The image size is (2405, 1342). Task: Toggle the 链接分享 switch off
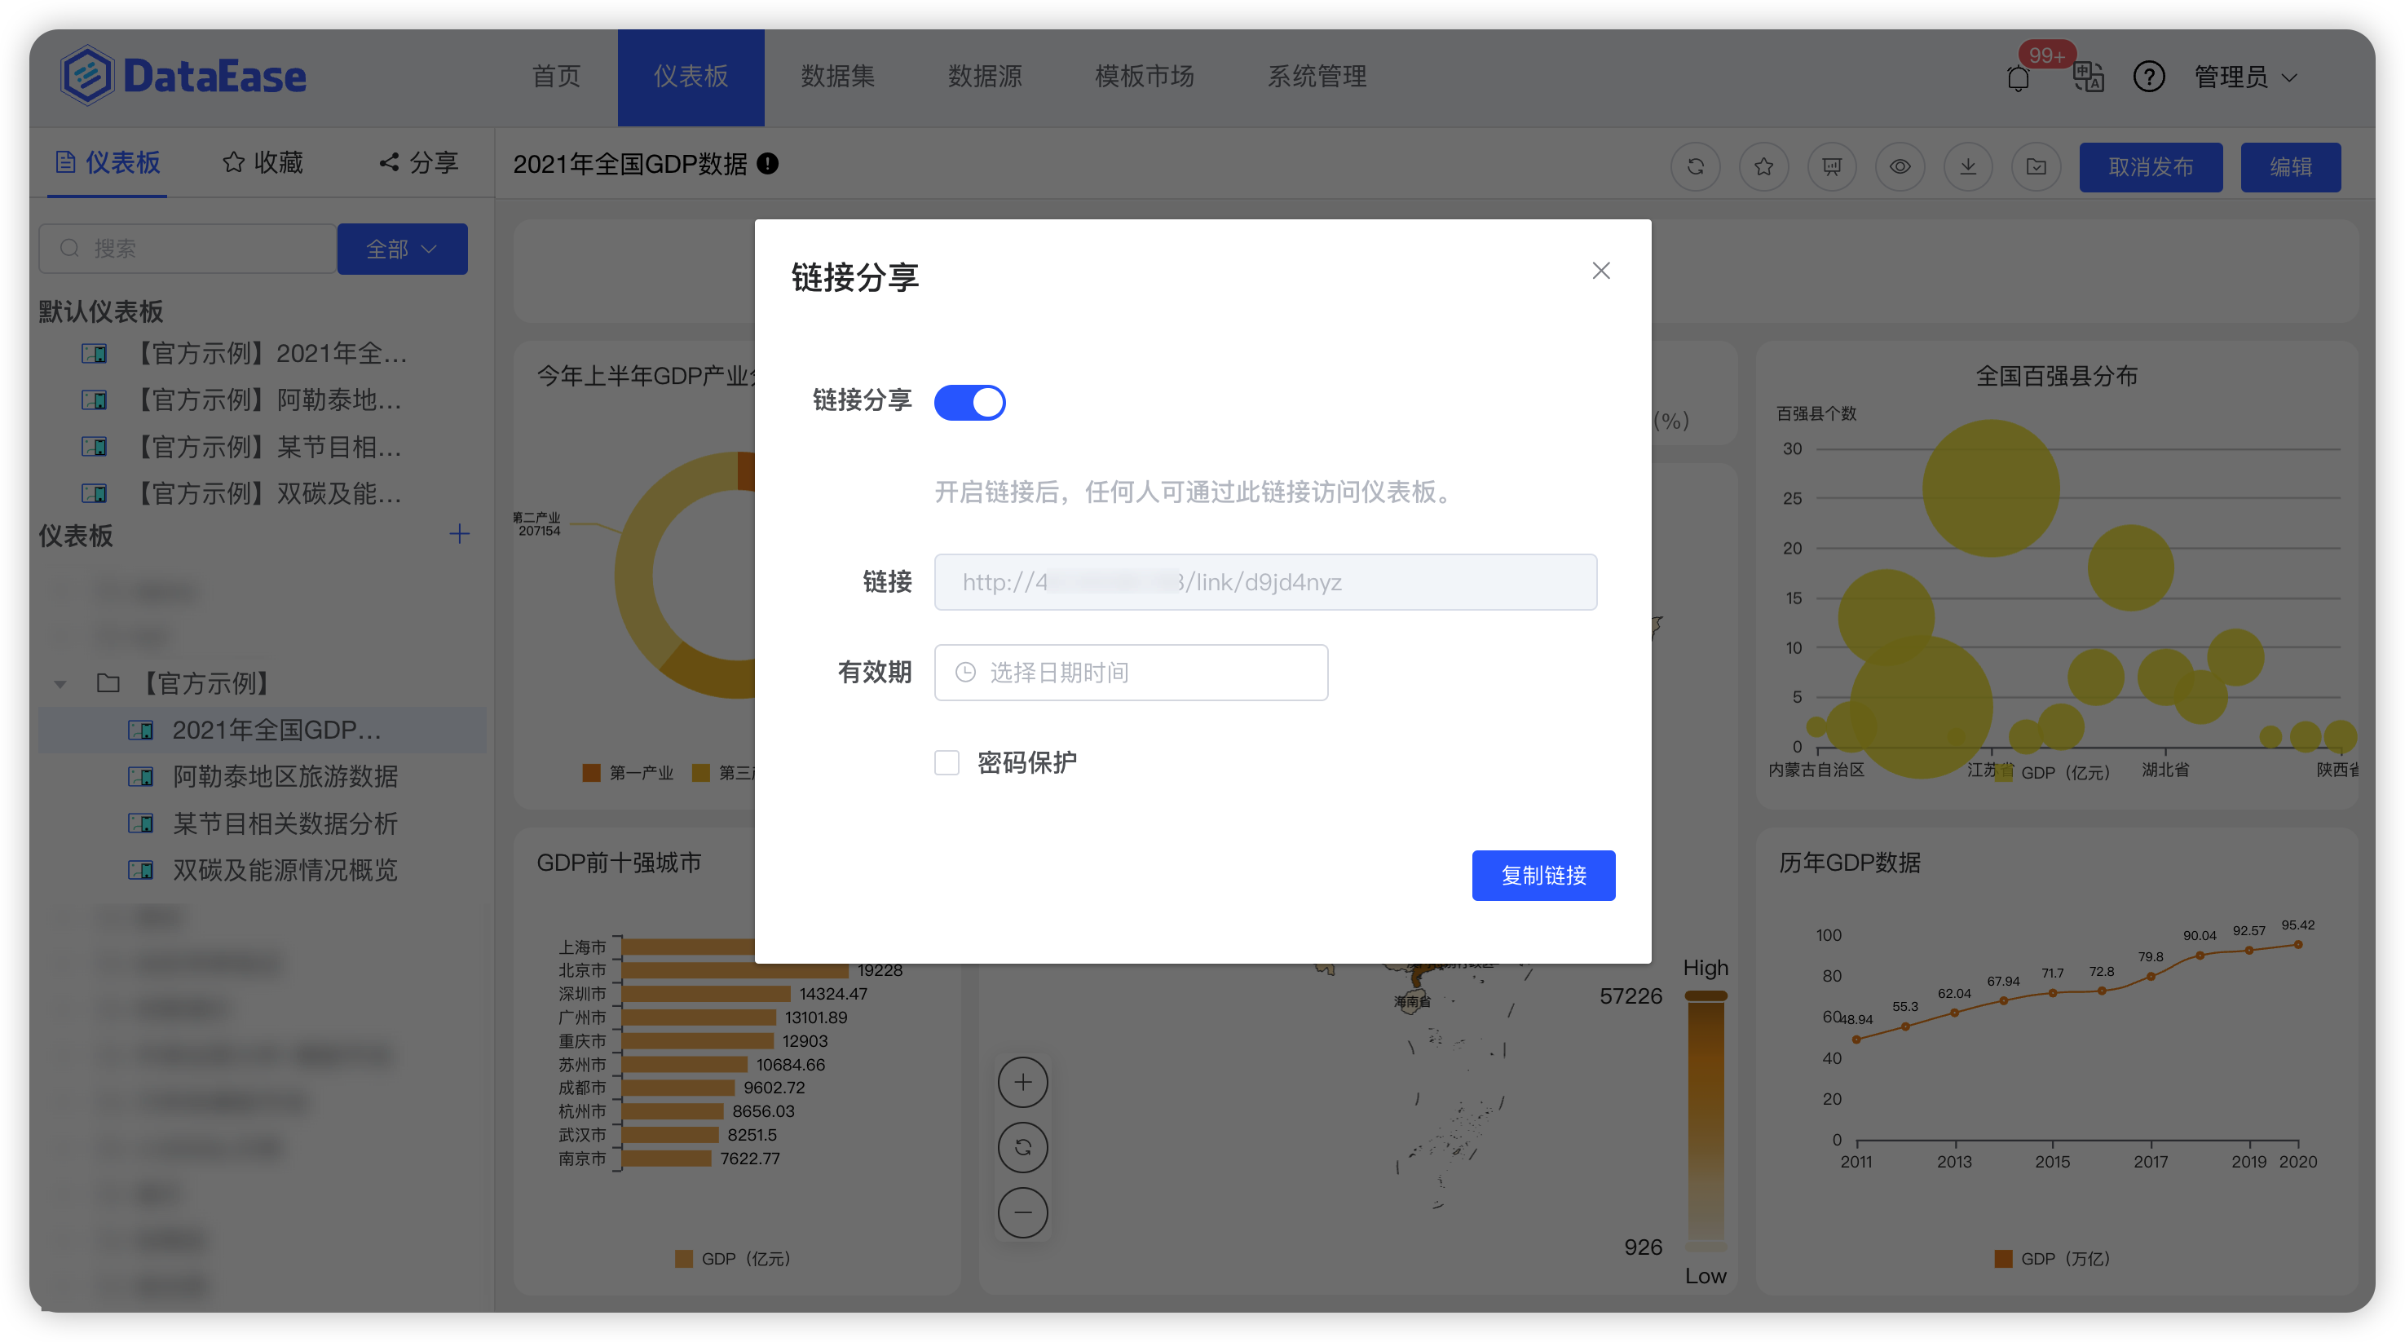pyautogui.click(x=969, y=403)
